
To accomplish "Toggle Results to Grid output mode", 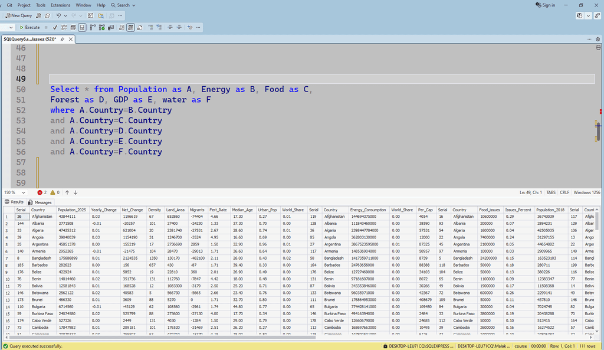I will pyautogui.click(x=130, y=27).
